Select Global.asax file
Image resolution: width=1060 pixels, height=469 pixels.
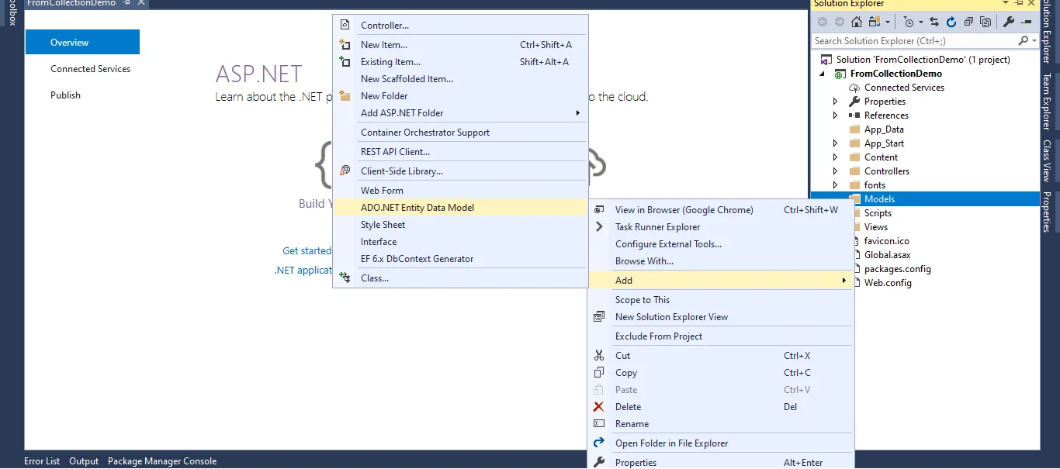tap(887, 255)
